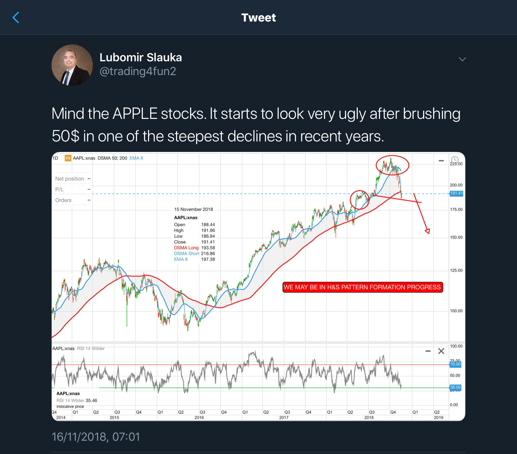Image resolution: width=517 pixels, height=454 pixels.
Task: Minimize the main price chart panel
Action: click(x=441, y=161)
